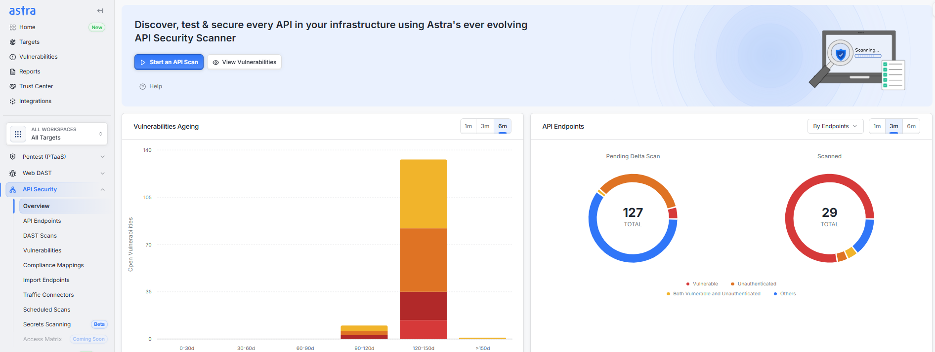Click View Vulnerabilities button
This screenshot has width=935, height=352.
click(x=244, y=62)
